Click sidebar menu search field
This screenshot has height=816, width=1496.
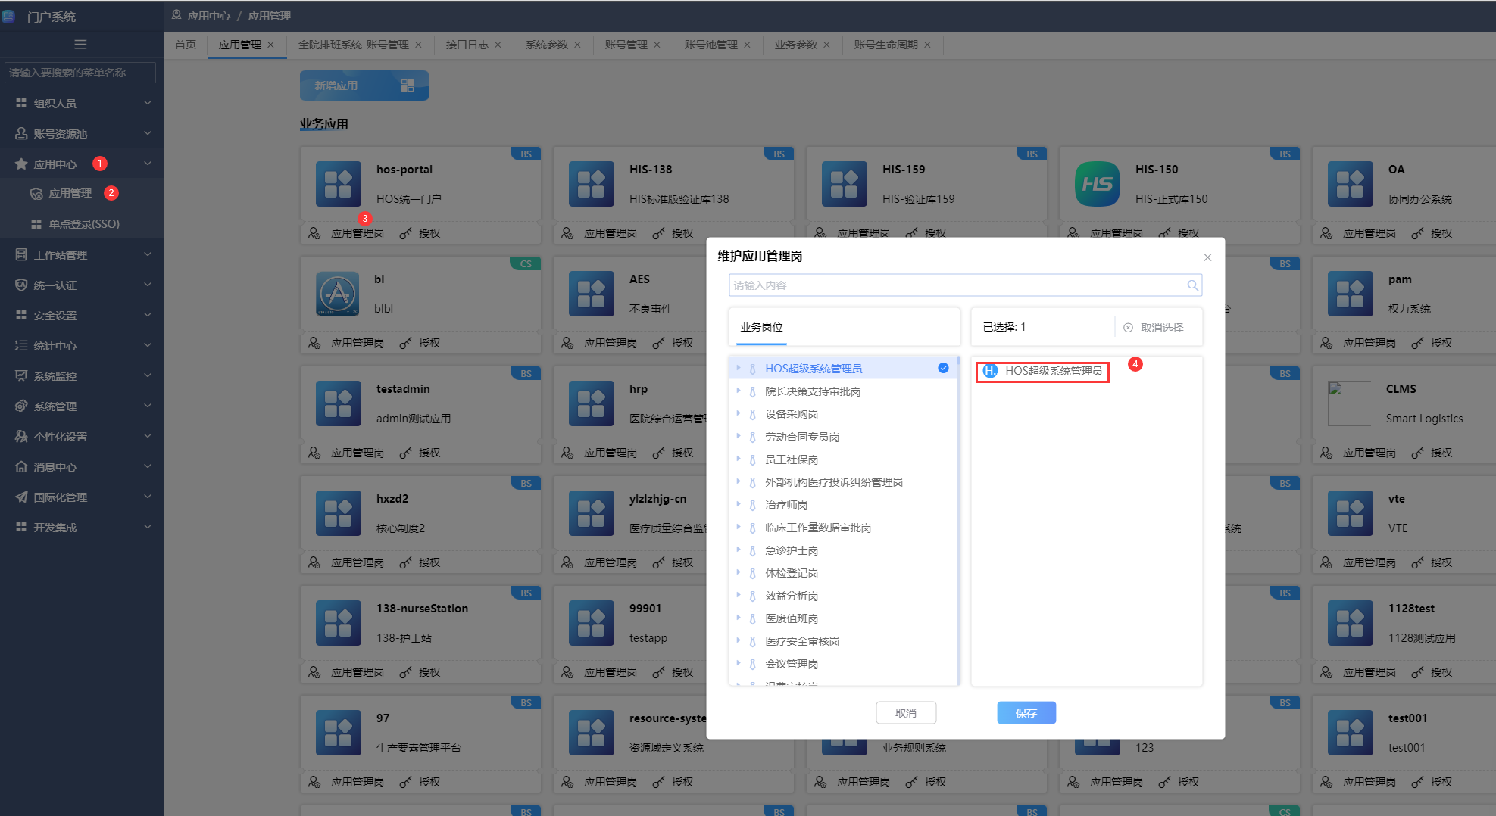coord(80,73)
